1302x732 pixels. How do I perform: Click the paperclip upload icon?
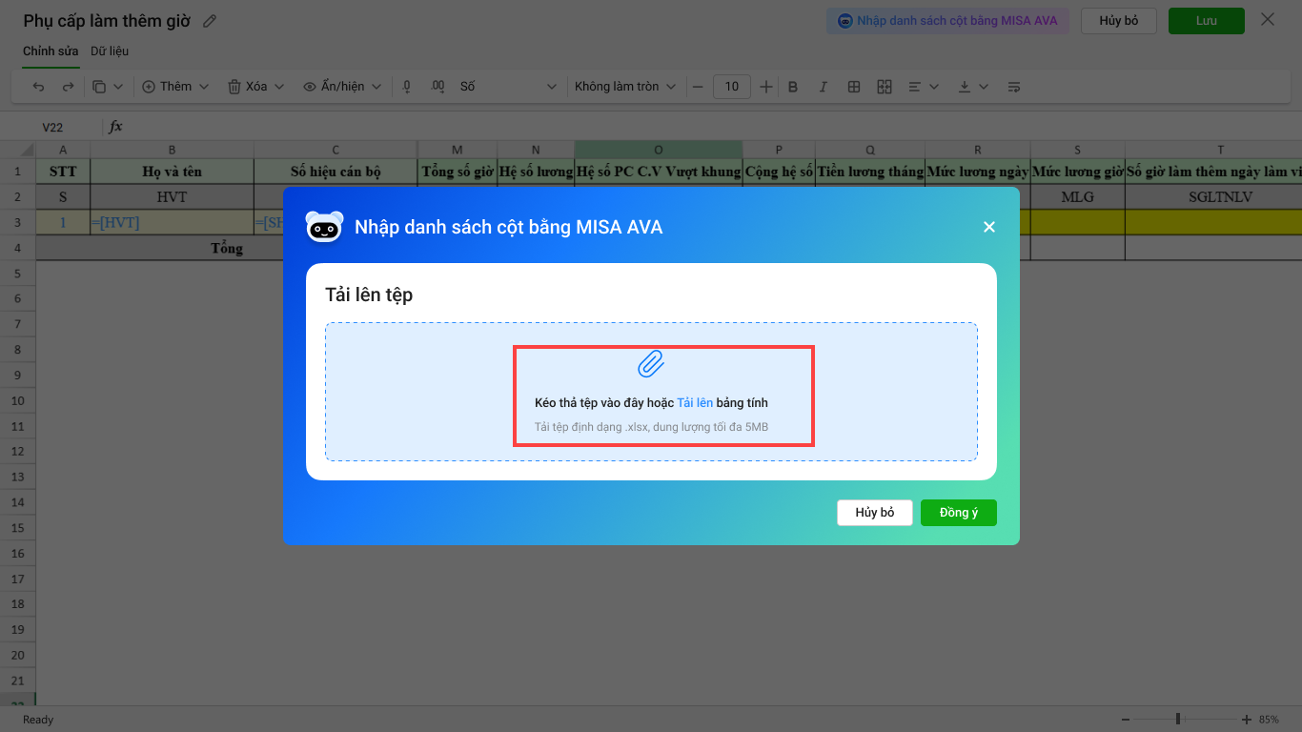coord(651,364)
